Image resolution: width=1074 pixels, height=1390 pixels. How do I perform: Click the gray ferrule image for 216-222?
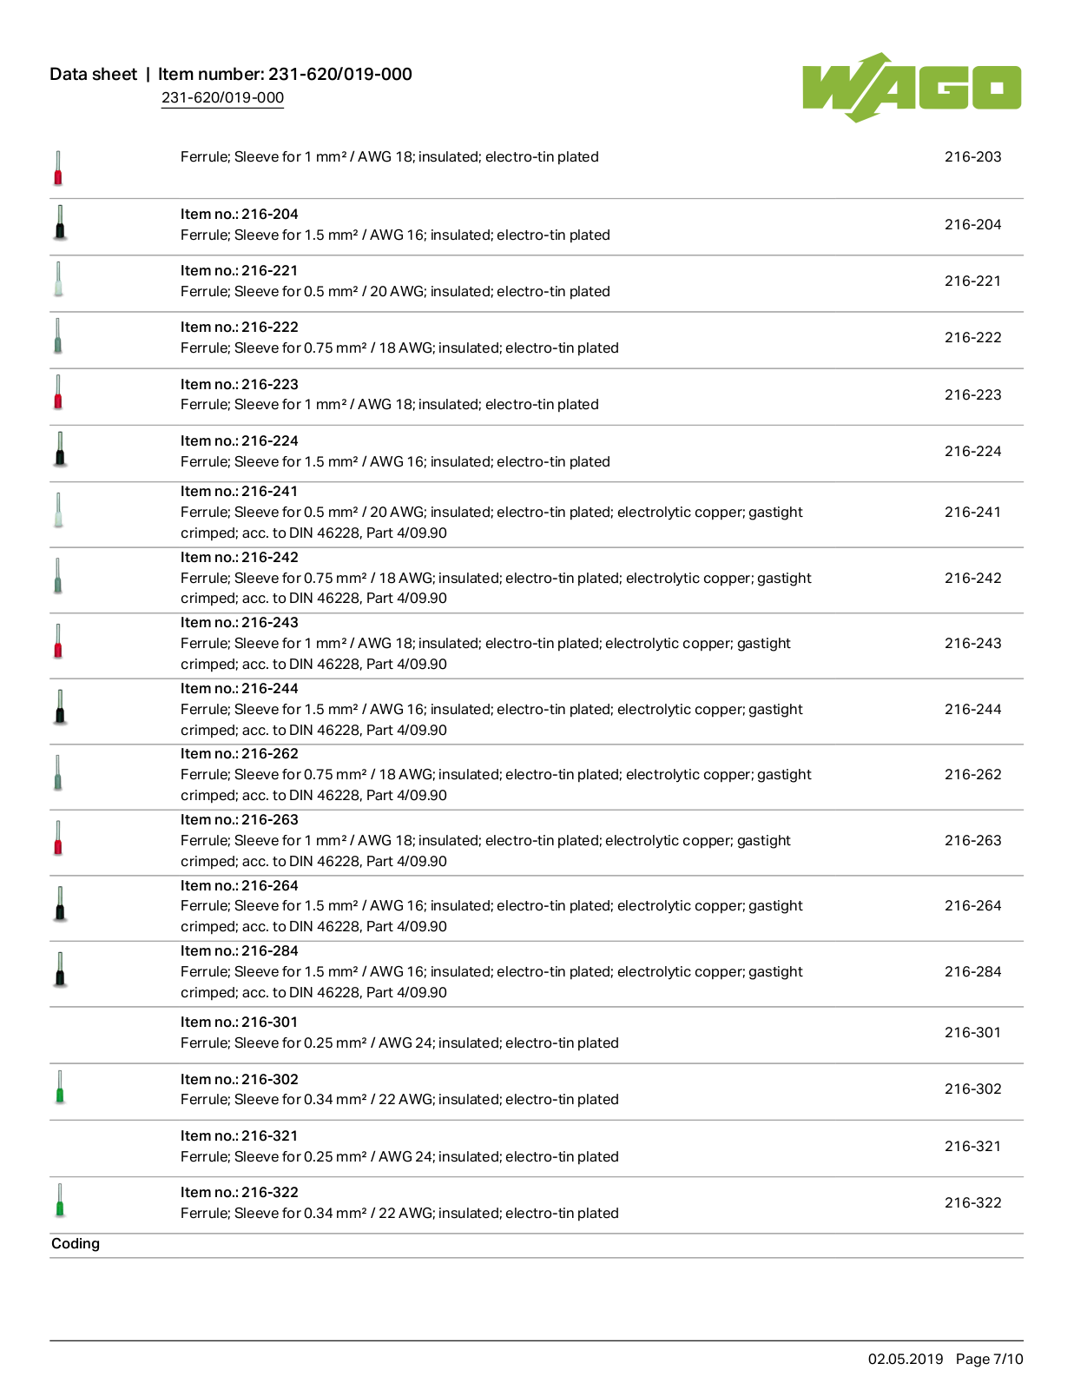(58, 336)
